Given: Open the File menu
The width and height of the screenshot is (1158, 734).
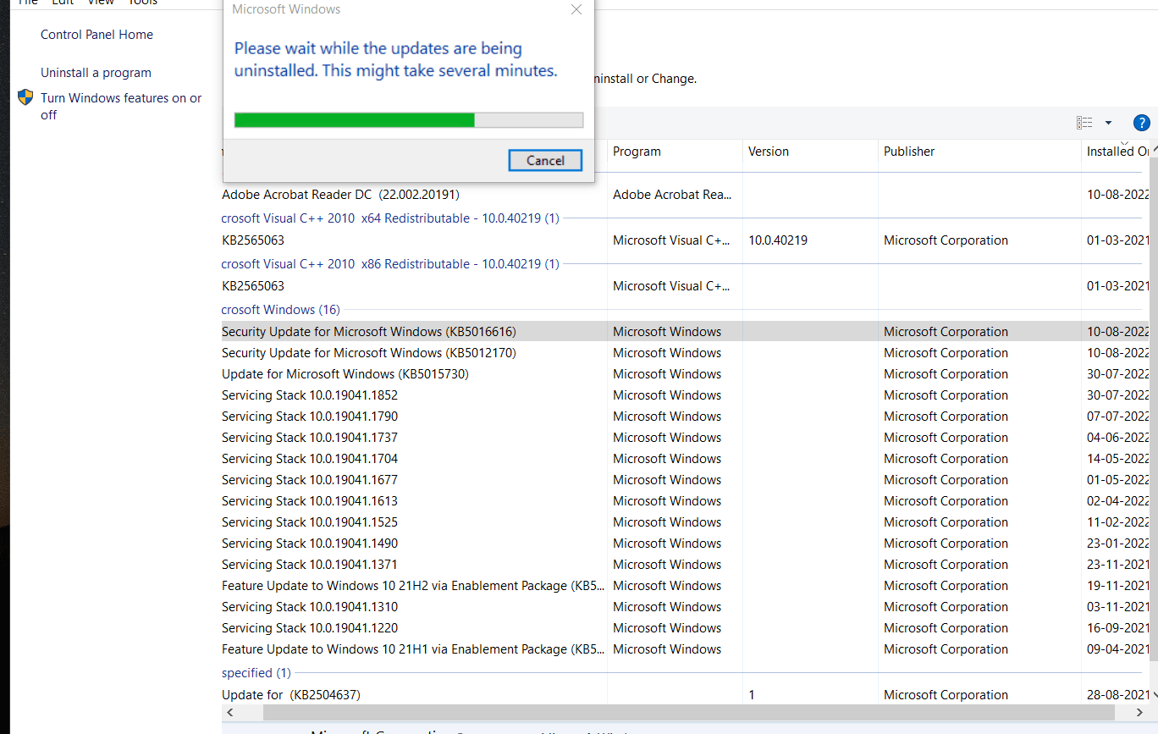Looking at the screenshot, I should coord(27,3).
